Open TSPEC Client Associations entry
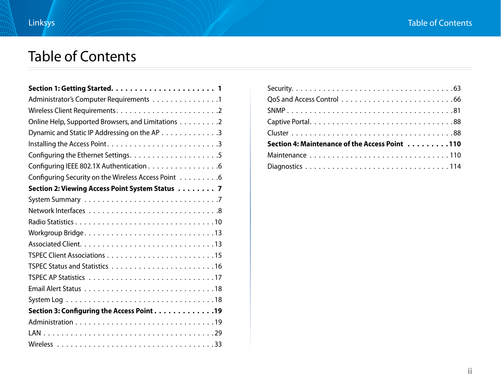The height and width of the screenshot is (387, 501). [x=125, y=255]
